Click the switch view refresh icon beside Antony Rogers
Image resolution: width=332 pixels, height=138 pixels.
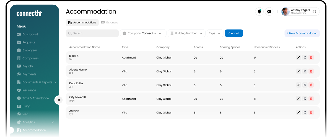click(315, 12)
